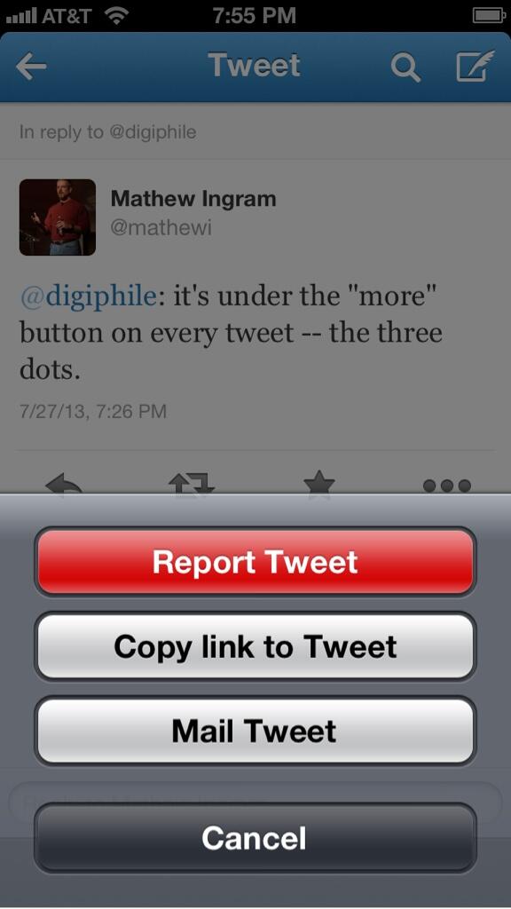Favorite the tweet with star icon
This screenshot has width=511, height=909.
coord(319,482)
